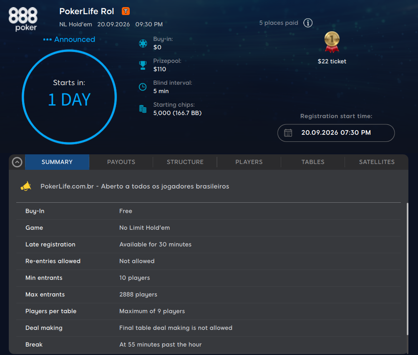The image size is (418, 355).
Task: Click the registration calendar icon
Action: pos(288,133)
